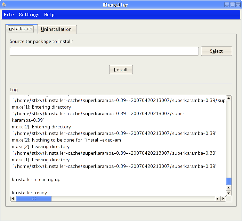Click the 'Log' section label
Screen dimensions: 242x221
pos(14,90)
